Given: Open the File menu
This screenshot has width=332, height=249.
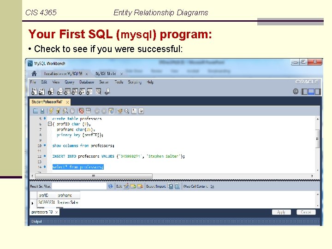Looking at the screenshot, I should (x=33, y=82).
